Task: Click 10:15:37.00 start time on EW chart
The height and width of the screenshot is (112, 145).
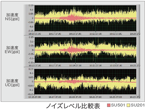Action: 35,66
